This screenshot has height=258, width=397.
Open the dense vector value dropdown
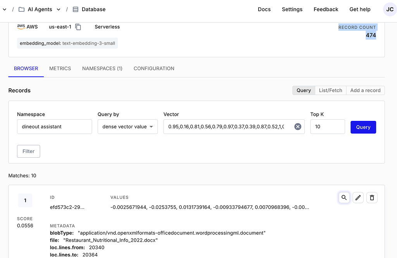pos(128,127)
